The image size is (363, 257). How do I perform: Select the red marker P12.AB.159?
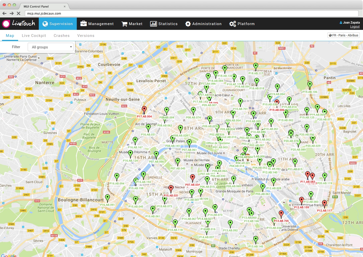click(301, 201)
